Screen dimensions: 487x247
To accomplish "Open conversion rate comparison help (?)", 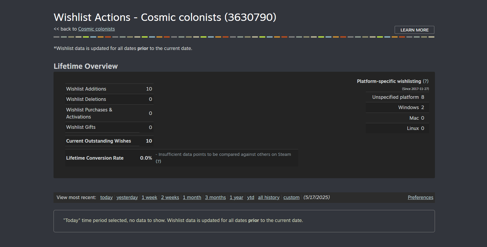I will pos(158,161).
